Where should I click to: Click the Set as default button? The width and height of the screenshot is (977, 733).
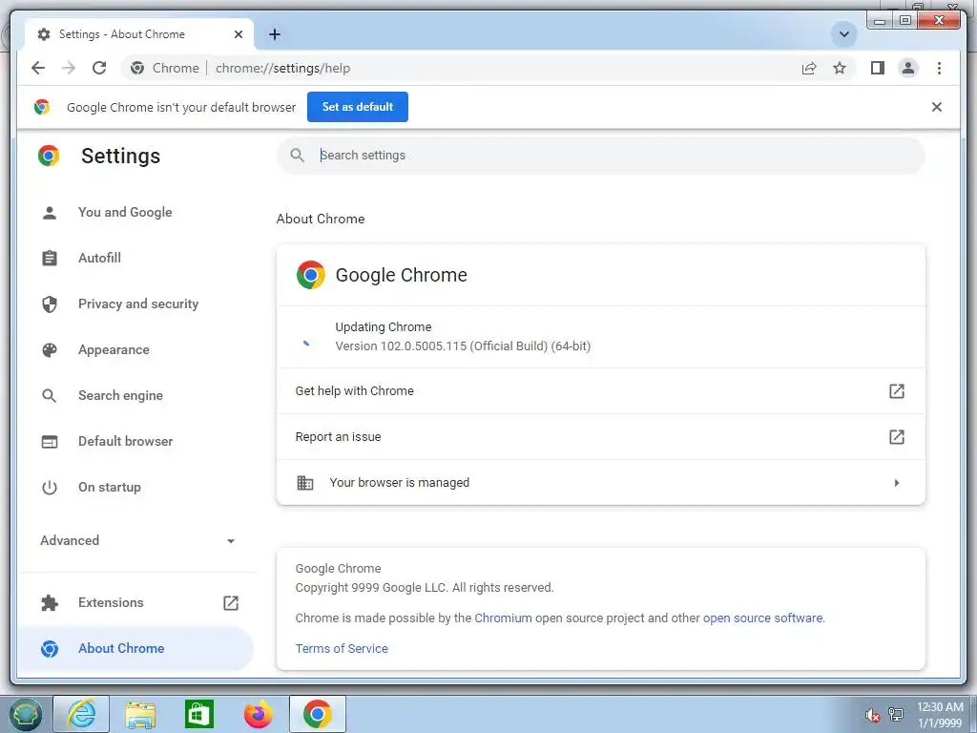(358, 107)
